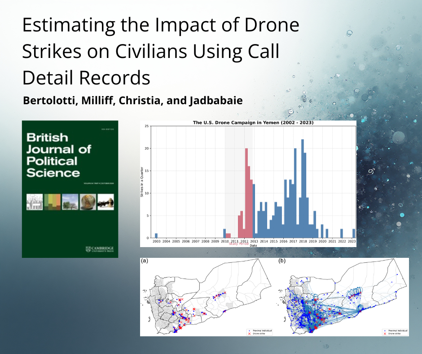Screen dimensions: 422x354
Task: Click the authors line Bertolotti, Milliff, Christia, Jadbabaie
Action: point(132,101)
